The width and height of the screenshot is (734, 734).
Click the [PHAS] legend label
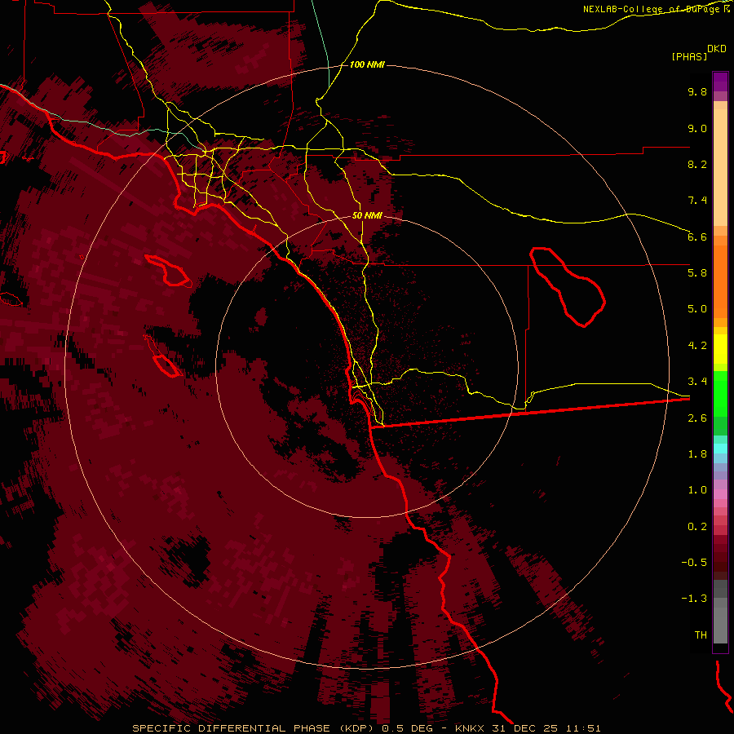[689, 56]
